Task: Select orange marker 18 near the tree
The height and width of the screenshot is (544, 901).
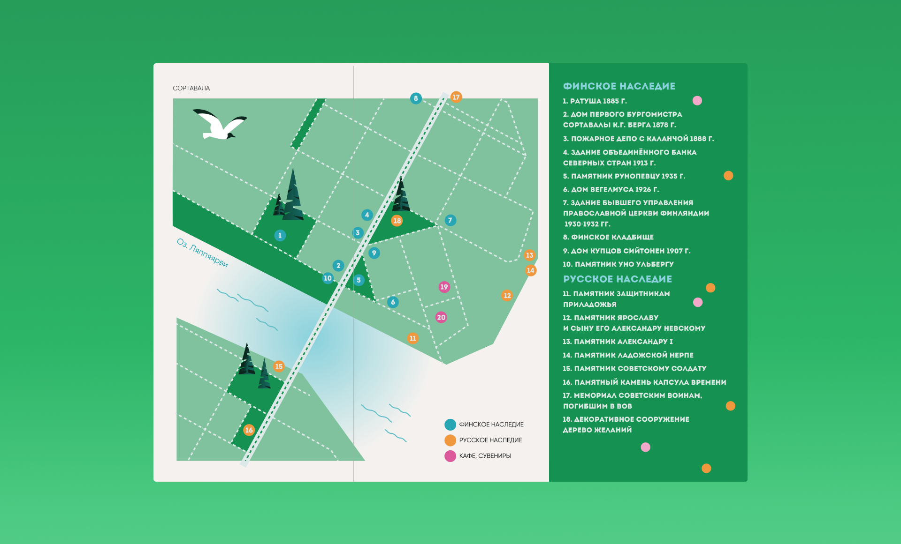Action: [x=397, y=221]
